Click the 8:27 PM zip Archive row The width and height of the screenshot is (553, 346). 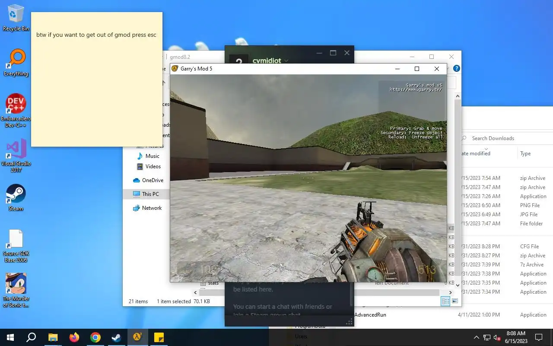(505, 256)
